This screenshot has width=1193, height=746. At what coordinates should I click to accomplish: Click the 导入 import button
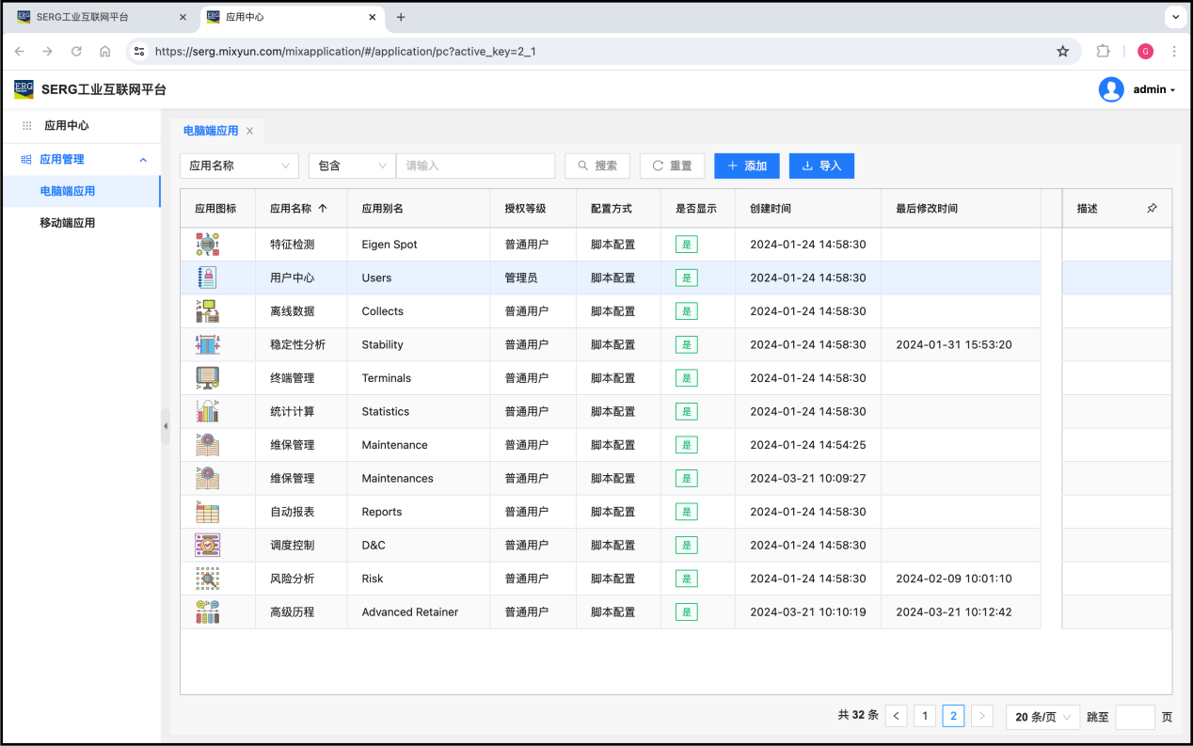821,166
